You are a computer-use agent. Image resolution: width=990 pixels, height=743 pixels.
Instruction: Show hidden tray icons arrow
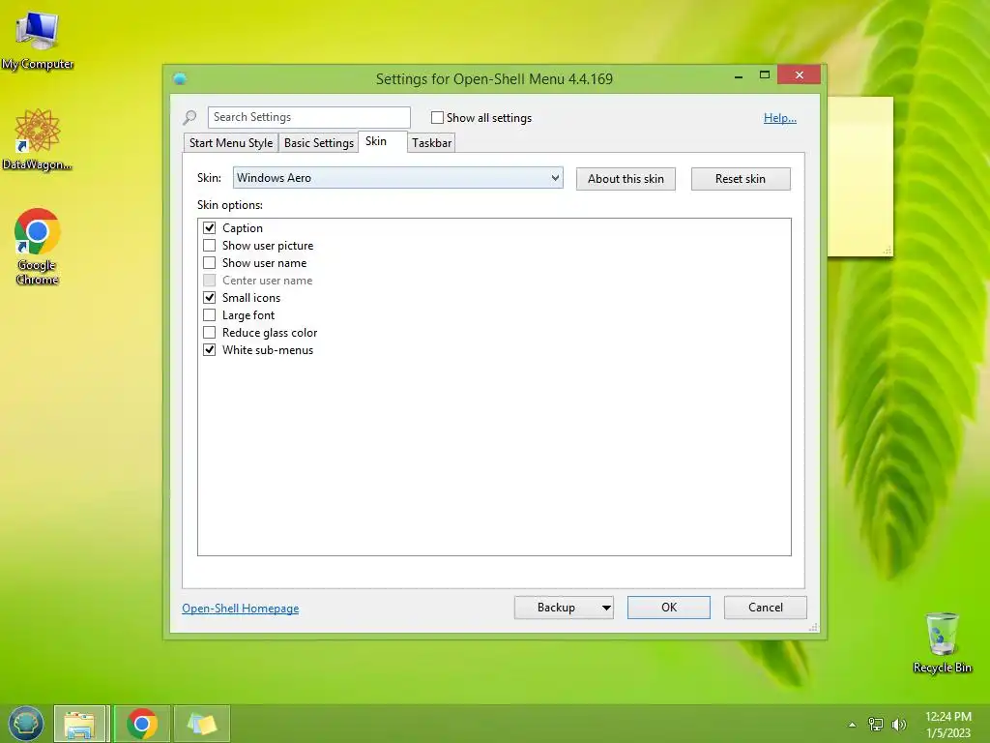pyautogui.click(x=853, y=725)
